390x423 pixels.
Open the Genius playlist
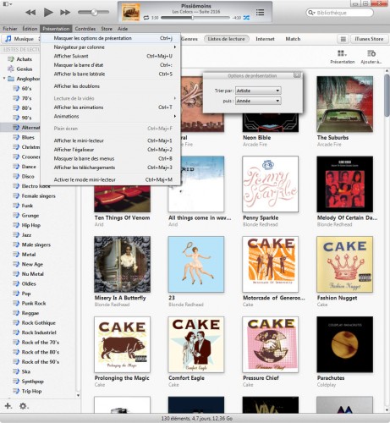pyautogui.click(x=24, y=69)
